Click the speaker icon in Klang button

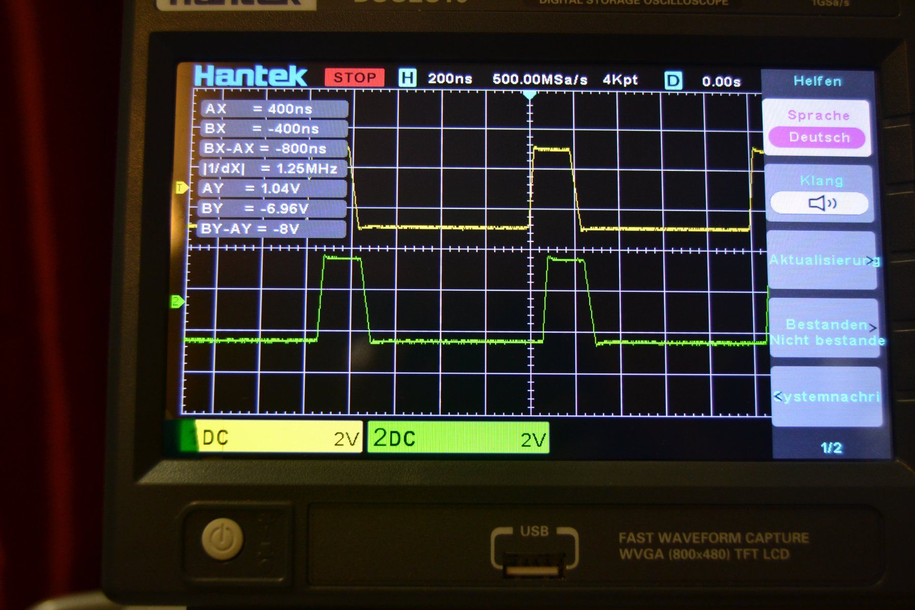tap(822, 204)
